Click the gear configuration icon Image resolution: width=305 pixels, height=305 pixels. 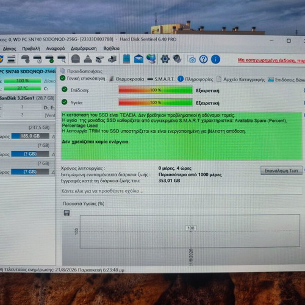(x=165, y=59)
